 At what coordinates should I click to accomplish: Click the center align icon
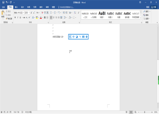(54, 17)
